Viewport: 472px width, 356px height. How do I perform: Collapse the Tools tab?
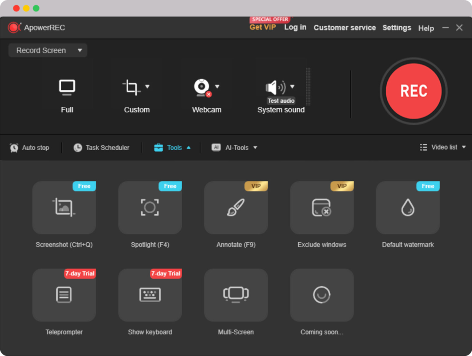[172, 148]
